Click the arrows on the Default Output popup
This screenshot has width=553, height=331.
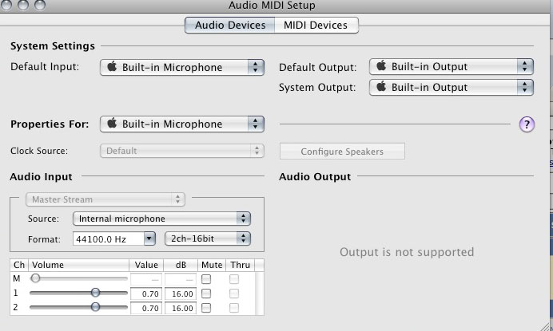[x=525, y=66]
